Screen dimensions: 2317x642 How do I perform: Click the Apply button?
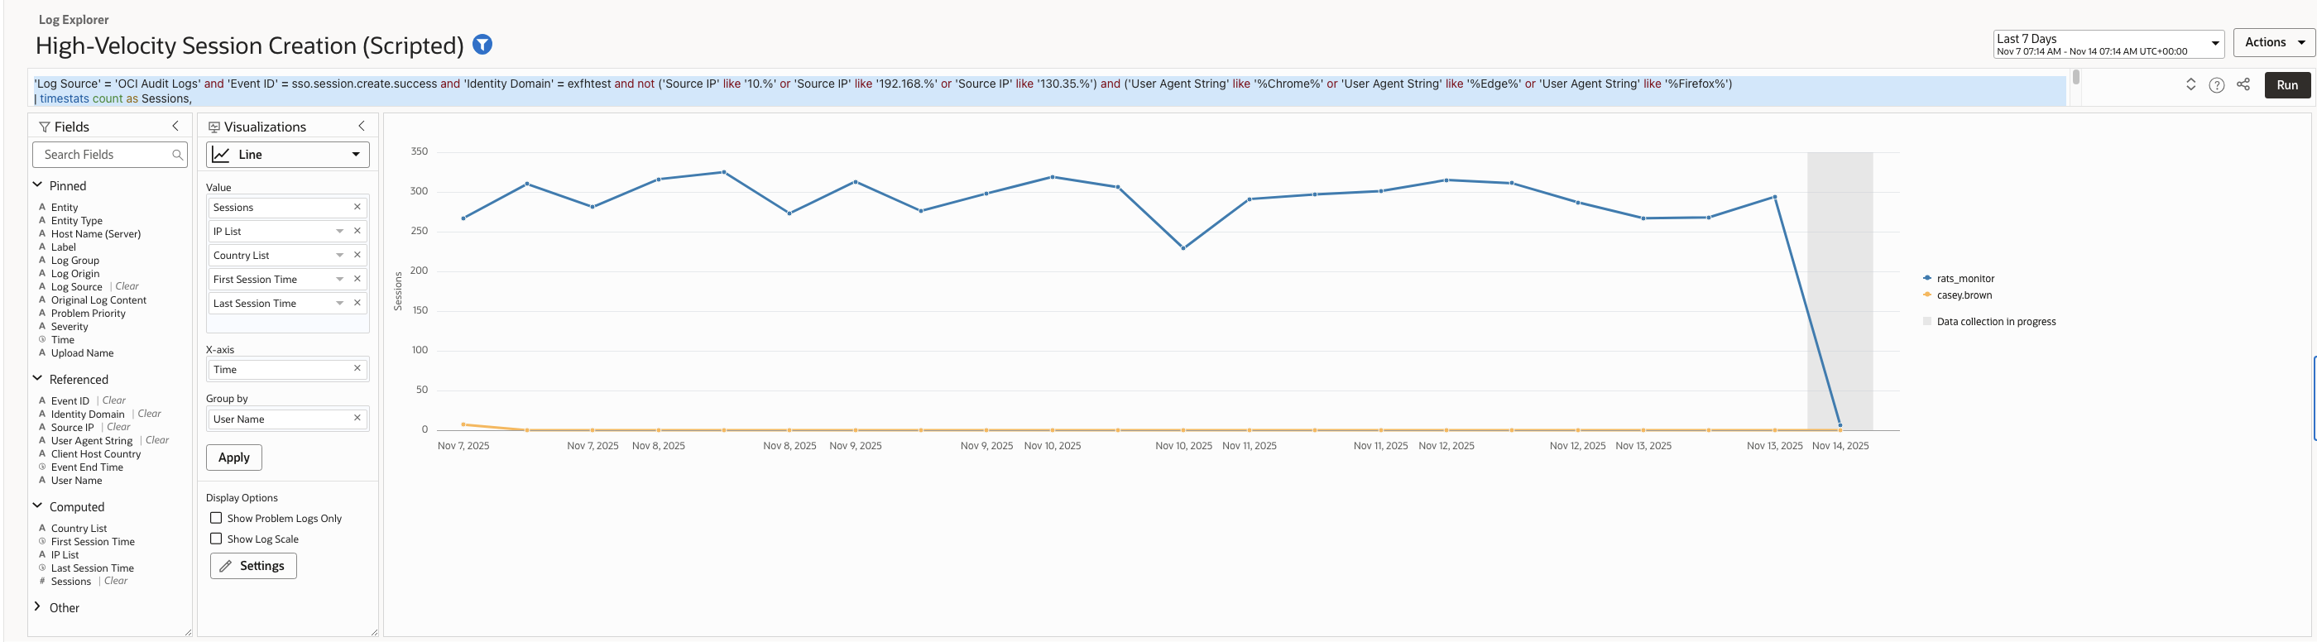click(234, 457)
